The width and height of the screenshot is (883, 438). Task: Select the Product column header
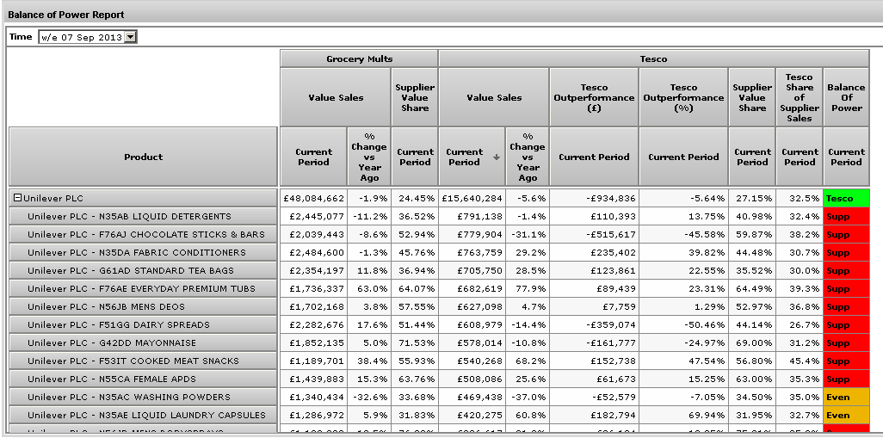point(143,157)
